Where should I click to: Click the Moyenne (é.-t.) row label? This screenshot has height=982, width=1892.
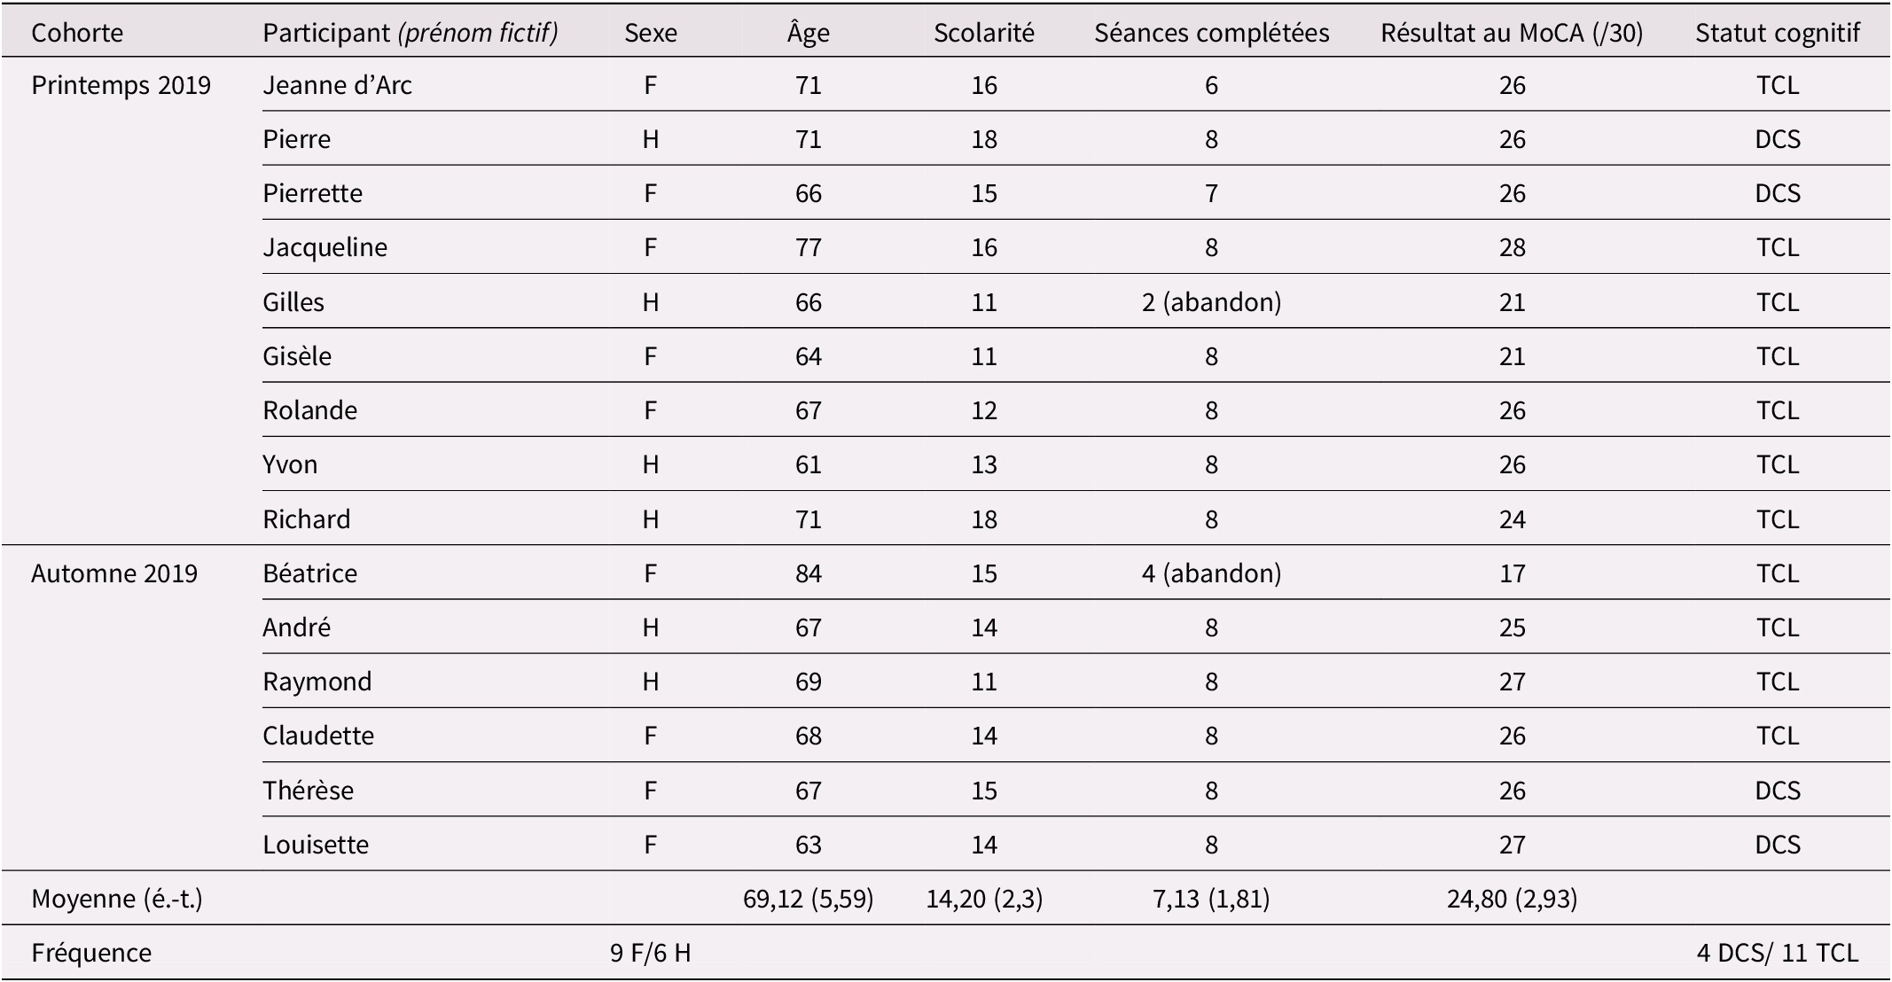coord(117,899)
